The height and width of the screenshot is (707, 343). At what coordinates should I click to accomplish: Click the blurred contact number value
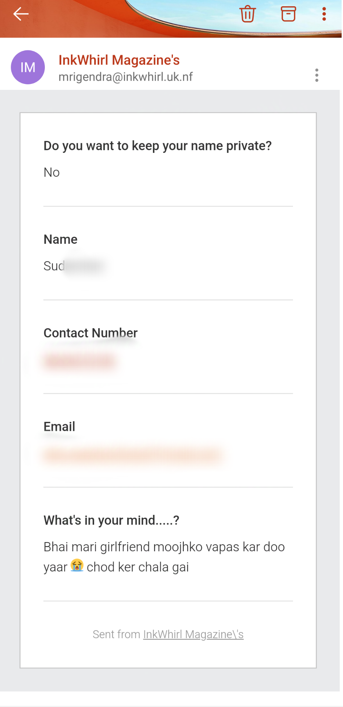coord(80,361)
